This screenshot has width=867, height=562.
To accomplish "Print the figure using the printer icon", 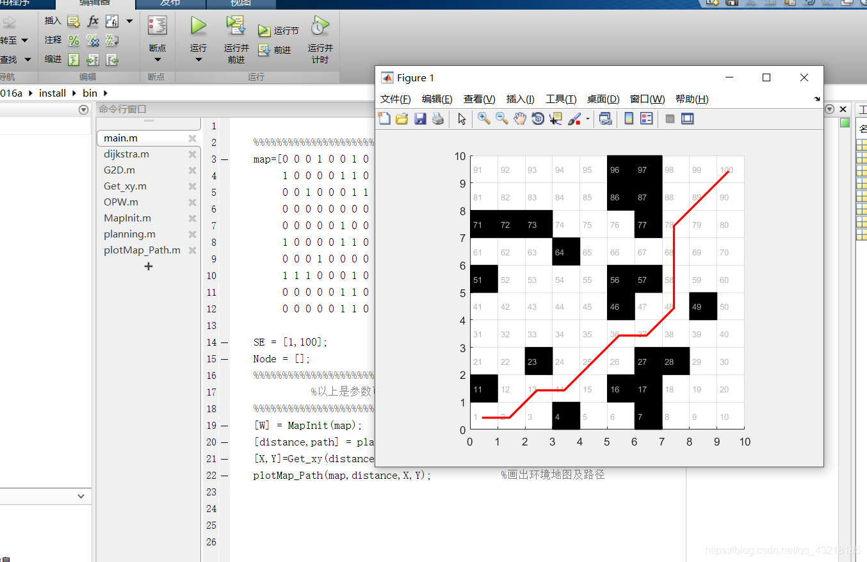I will 438,118.
